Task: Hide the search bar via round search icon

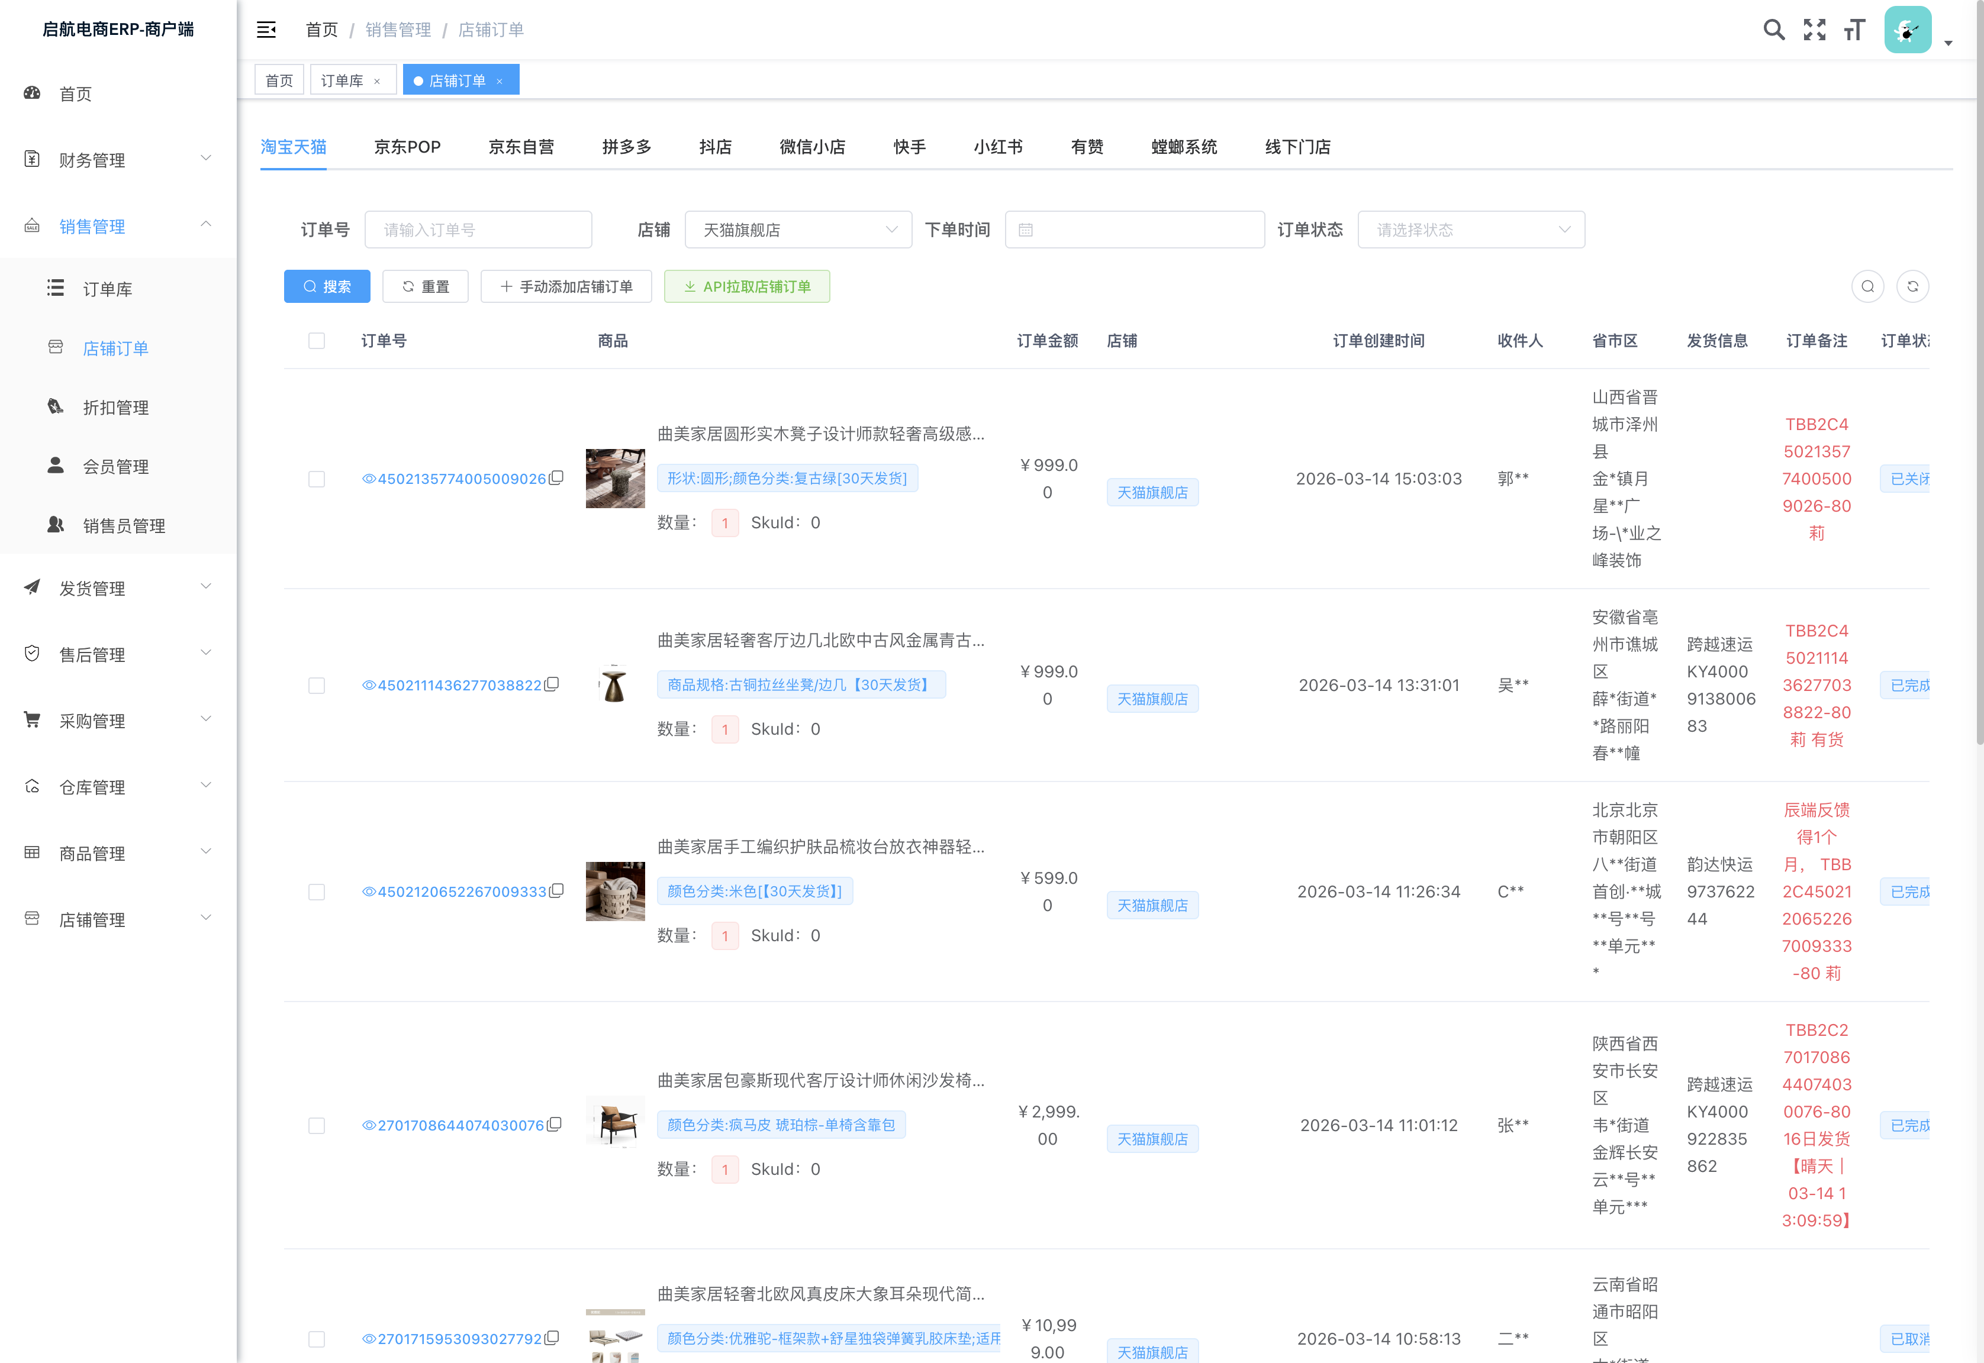Action: coord(1867,286)
